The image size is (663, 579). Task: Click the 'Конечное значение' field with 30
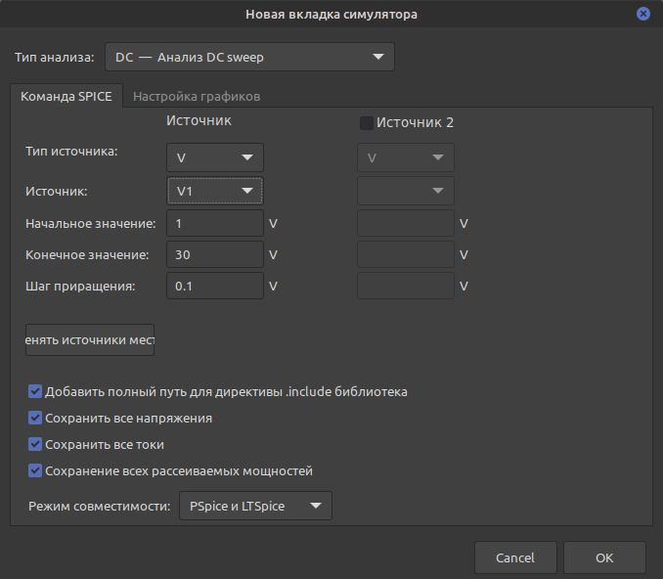(215, 255)
